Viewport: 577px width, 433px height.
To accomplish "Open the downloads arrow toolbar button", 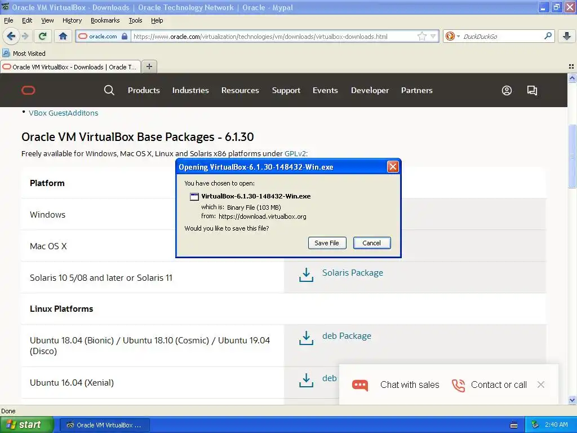I will 567,36.
